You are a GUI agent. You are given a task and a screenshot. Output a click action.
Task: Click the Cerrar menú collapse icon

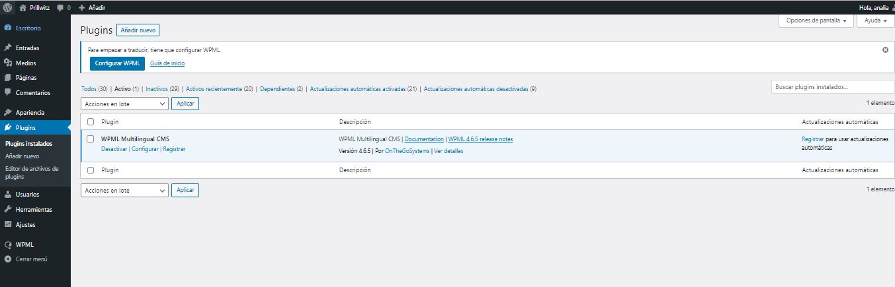(x=8, y=259)
